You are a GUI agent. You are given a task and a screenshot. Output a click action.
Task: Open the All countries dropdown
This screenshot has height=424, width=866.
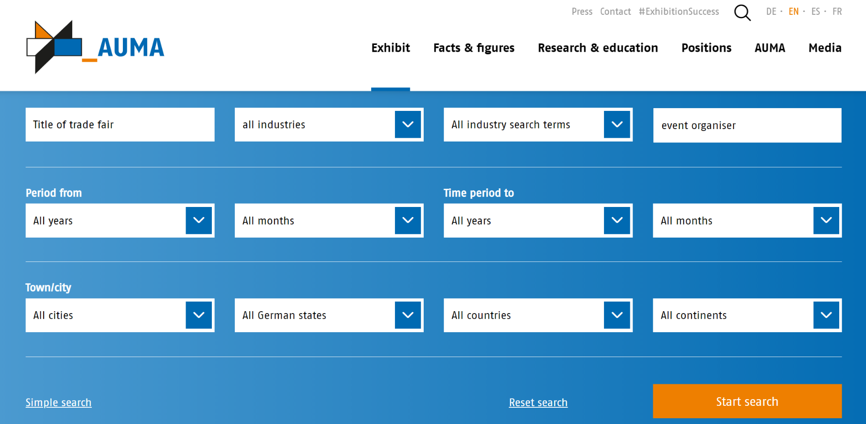pos(538,315)
